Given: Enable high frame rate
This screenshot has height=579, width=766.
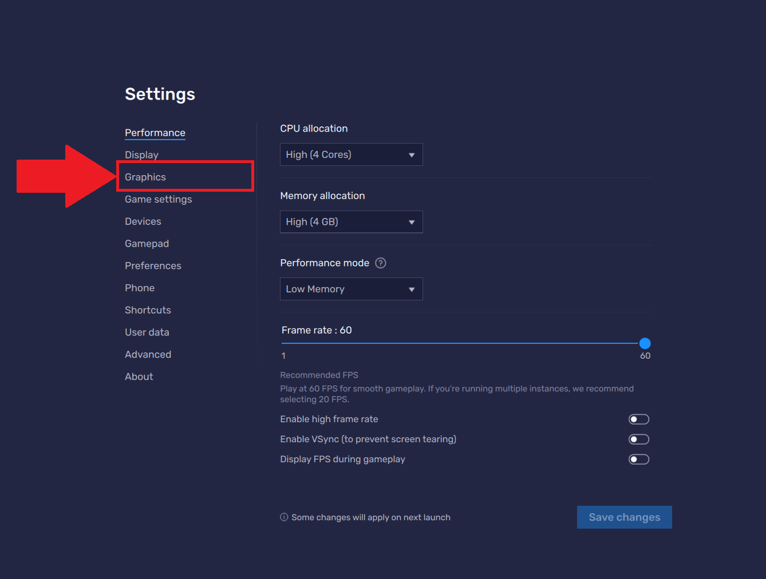Looking at the screenshot, I should tap(638, 419).
